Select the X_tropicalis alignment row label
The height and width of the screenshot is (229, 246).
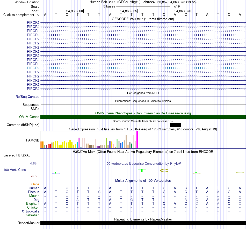point(31,211)
